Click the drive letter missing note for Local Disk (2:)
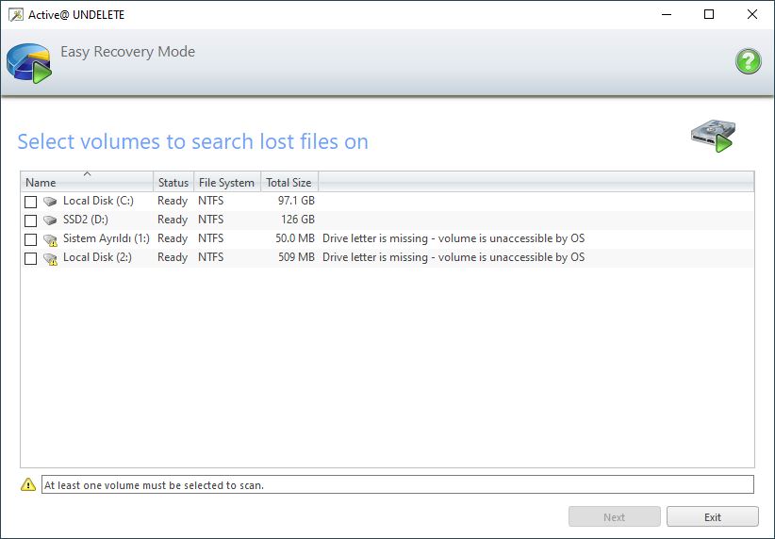The image size is (775, 539). pyautogui.click(x=453, y=257)
